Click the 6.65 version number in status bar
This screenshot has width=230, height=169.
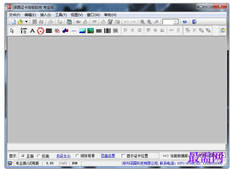[50, 163]
